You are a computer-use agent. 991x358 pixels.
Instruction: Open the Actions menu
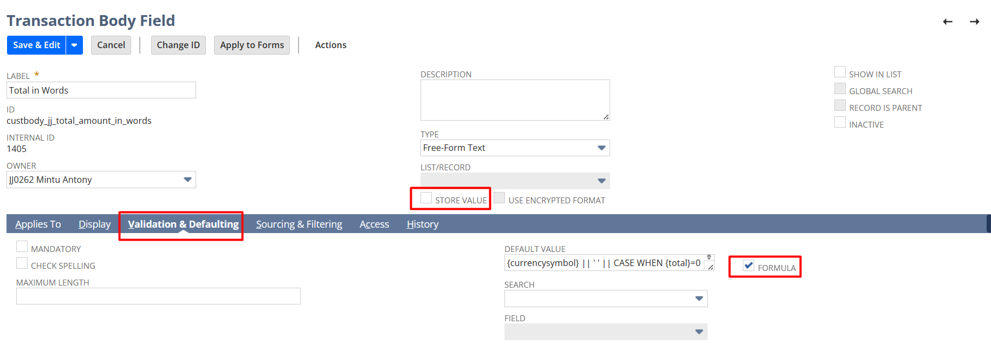click(x=331, y=45)
